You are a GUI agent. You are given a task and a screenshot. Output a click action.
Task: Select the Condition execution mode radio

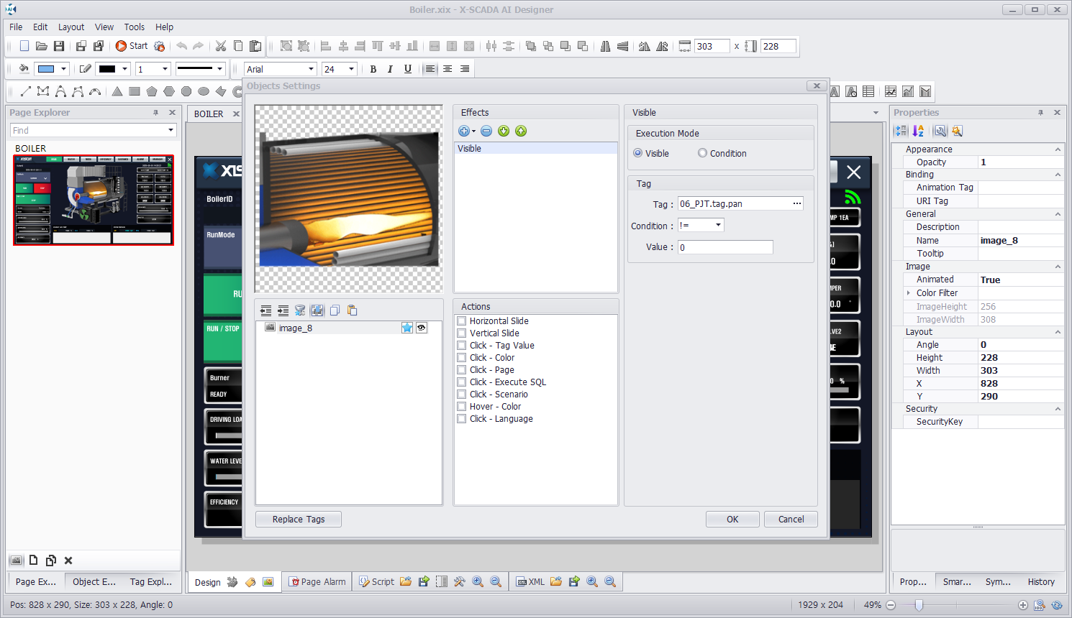[x=702, y=153]
